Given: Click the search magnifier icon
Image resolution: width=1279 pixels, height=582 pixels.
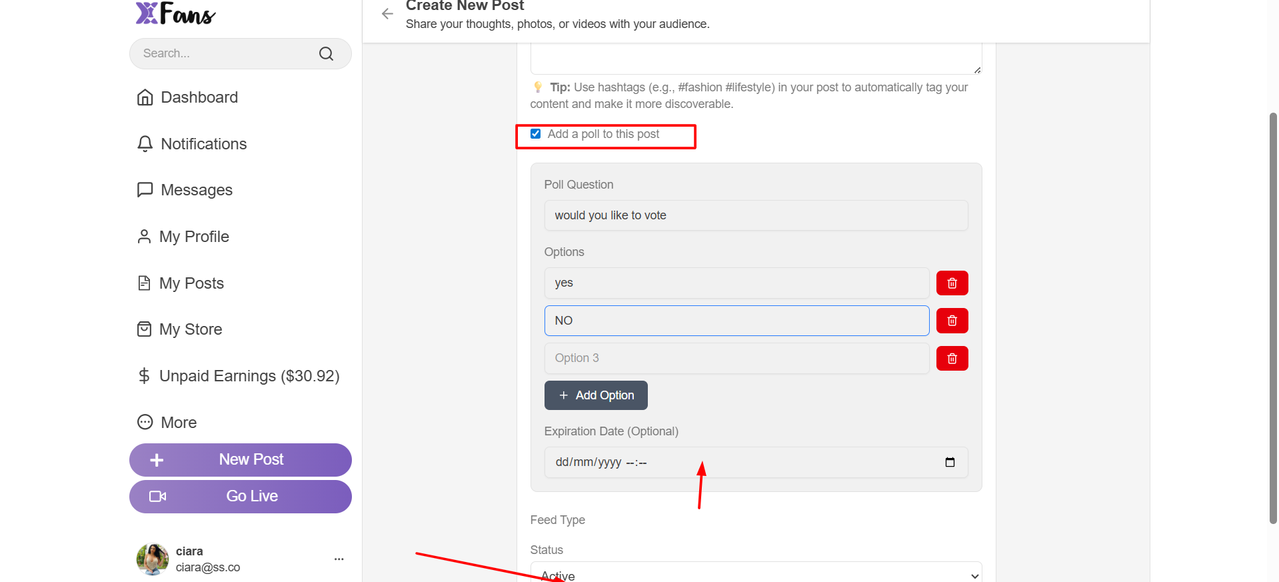Looking at the screenshot, I should [326, 54].
